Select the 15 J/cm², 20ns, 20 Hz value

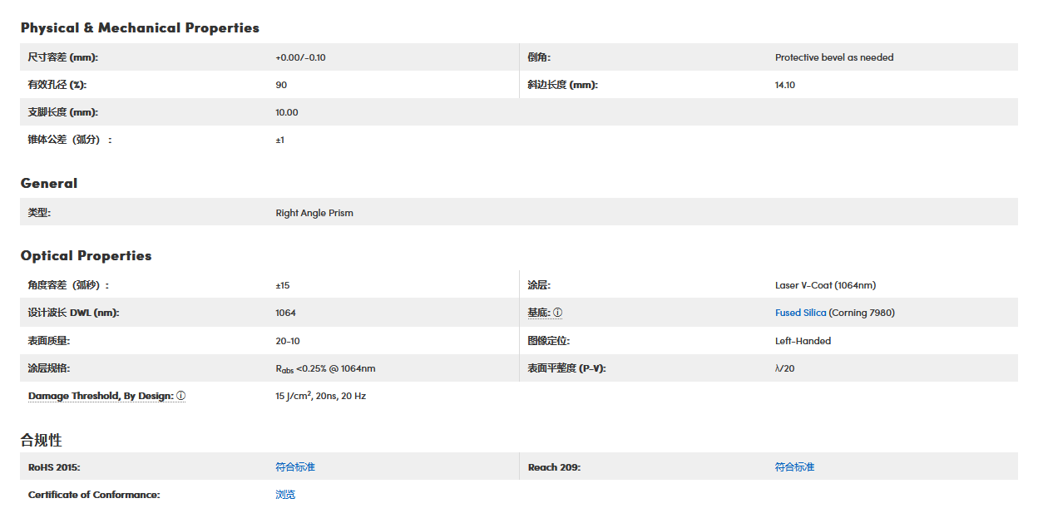pyautogui.click(x=320, y=396)
